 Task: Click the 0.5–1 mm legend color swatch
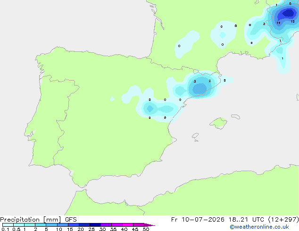click(19, 225)
